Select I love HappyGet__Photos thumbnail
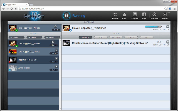 (13, 52)
